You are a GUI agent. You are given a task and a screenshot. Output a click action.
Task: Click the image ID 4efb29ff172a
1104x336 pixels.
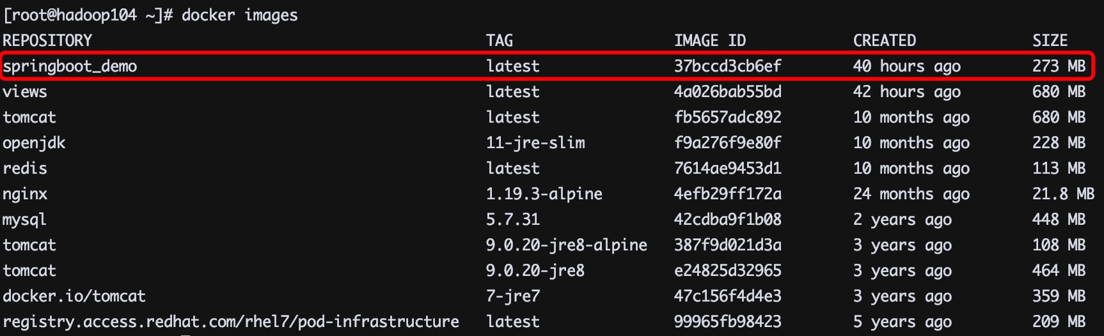(x=727, y=194)
